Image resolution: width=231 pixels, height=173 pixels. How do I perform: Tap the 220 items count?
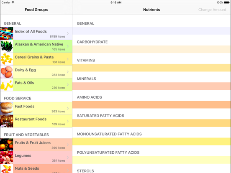58,88
